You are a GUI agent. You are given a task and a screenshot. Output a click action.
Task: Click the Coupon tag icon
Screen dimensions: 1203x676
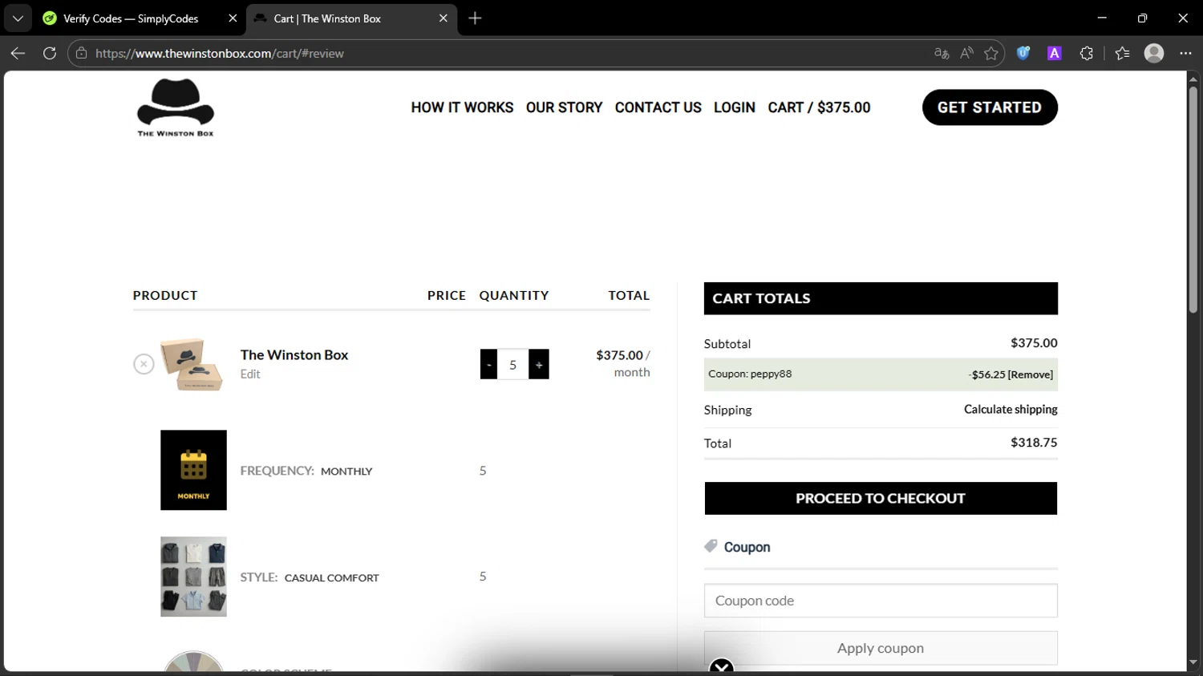click(x=711, y=546)
